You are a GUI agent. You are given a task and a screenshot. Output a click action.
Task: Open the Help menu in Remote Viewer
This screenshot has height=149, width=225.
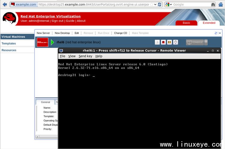(x=99, y=56)
